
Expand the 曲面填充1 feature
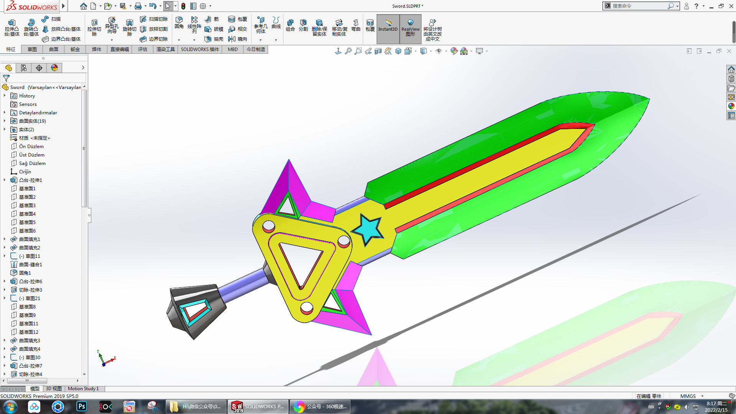pos(5,239)
